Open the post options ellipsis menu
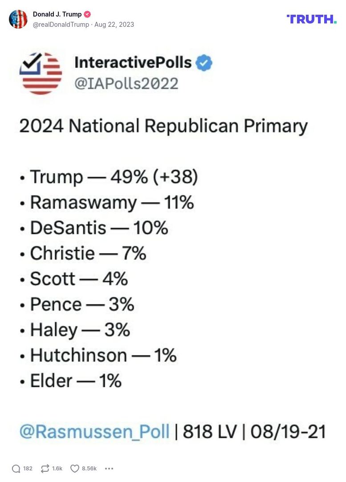 (x=109, y=469)
